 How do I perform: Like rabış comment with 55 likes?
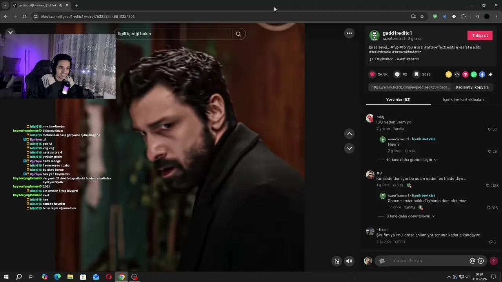[489, 129]
